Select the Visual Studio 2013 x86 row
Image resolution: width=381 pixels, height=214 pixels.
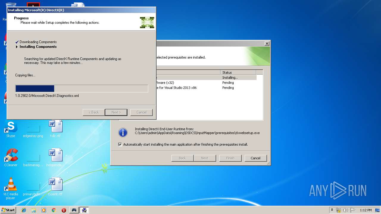coord(206,88)
